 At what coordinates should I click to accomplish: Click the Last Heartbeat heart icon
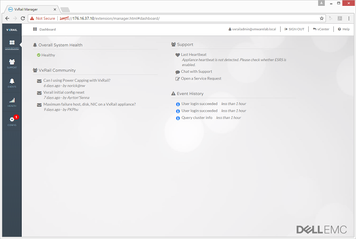[x=178, y=55]
